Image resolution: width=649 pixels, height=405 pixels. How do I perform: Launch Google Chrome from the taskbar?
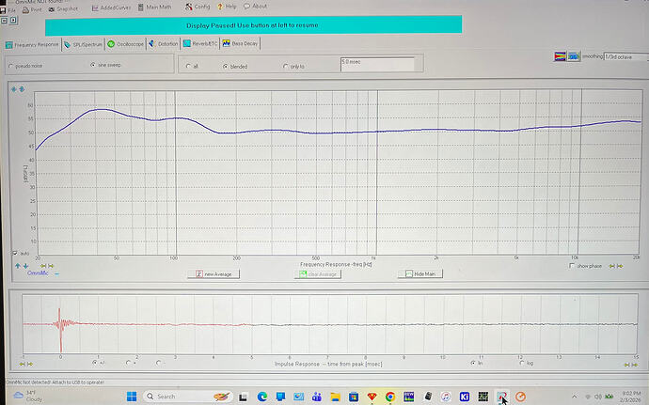(389, 397)
